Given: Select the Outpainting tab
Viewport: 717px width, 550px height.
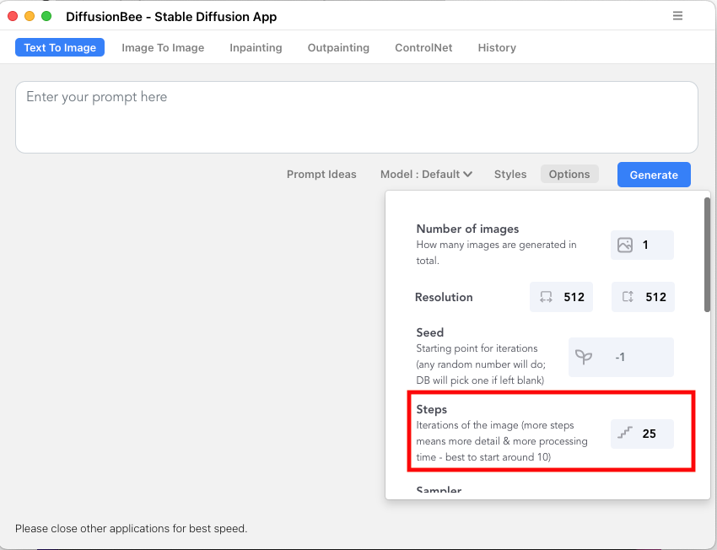Looking at the screenshot, I should (338, 47).
